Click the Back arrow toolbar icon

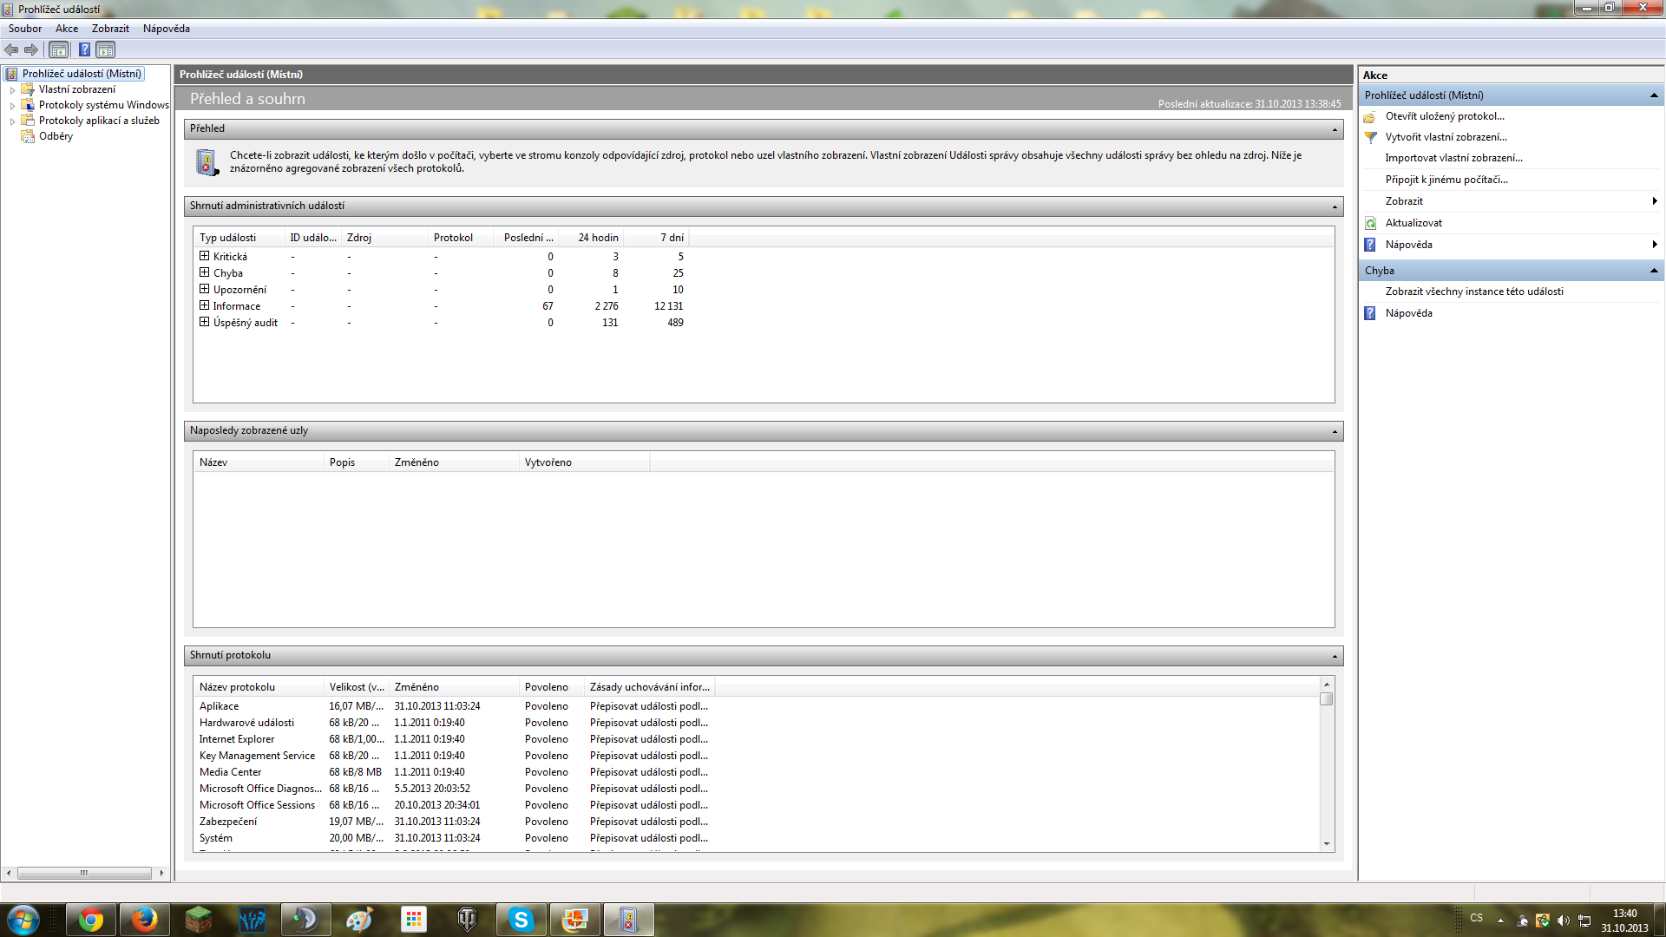pos(11,49)
